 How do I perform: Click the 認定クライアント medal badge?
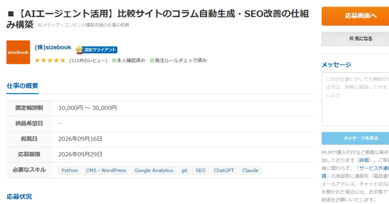pos(97,50)
